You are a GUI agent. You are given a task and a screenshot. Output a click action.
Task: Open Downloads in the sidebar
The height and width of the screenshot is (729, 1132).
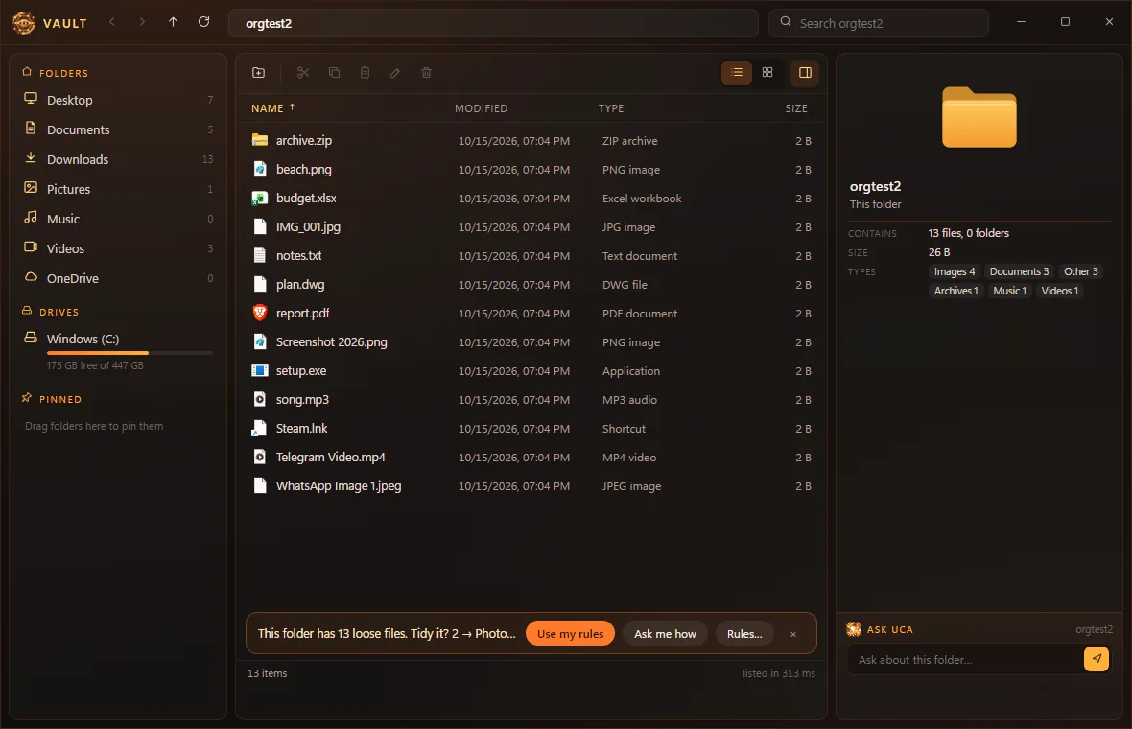point(118,159)
